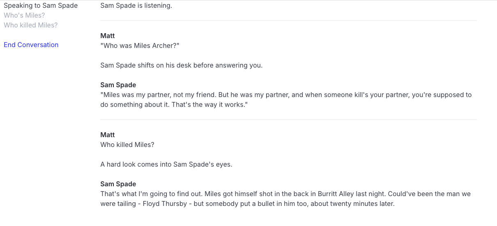
Task: Click Matt's name above "Who was Miles Archer?"
Action: click(x=108, y=36)
